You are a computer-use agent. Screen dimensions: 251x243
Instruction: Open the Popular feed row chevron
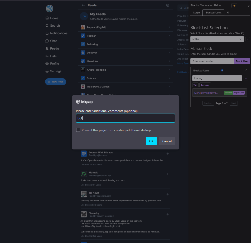(169, 36)
